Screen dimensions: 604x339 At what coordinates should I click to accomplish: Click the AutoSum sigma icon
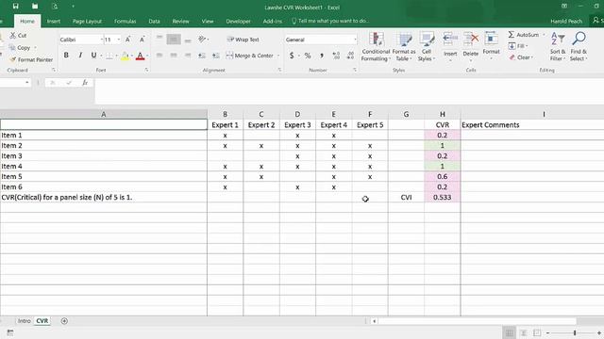512,35
